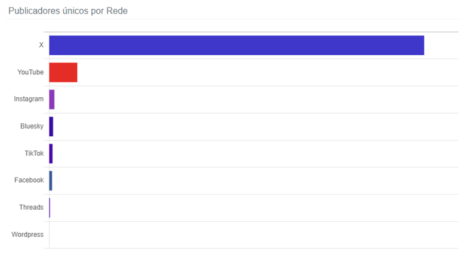This screenshot has width=468, height=258.
Task: Click the blue X bar
Action: pos(237,46)
